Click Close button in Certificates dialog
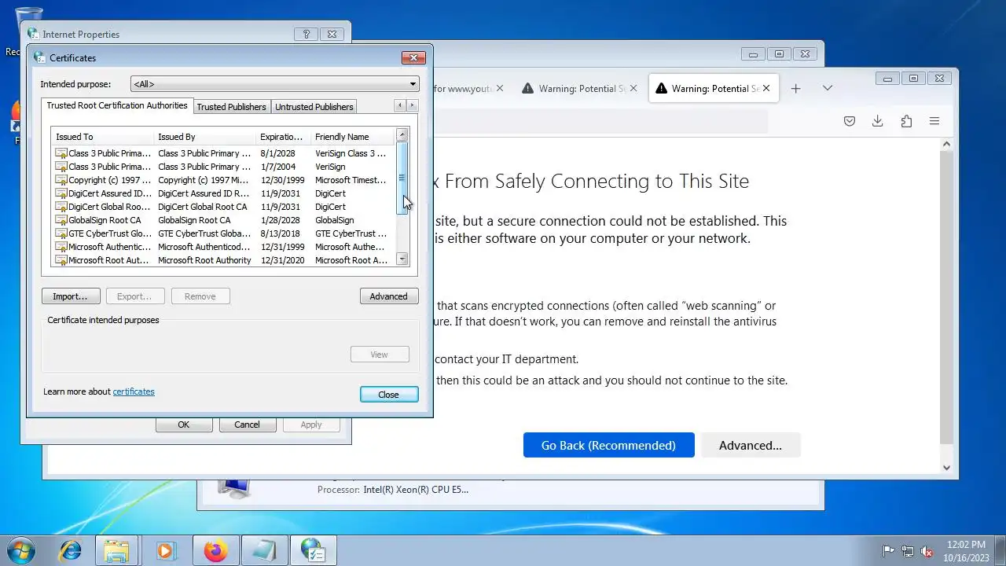 coord(389,395)
